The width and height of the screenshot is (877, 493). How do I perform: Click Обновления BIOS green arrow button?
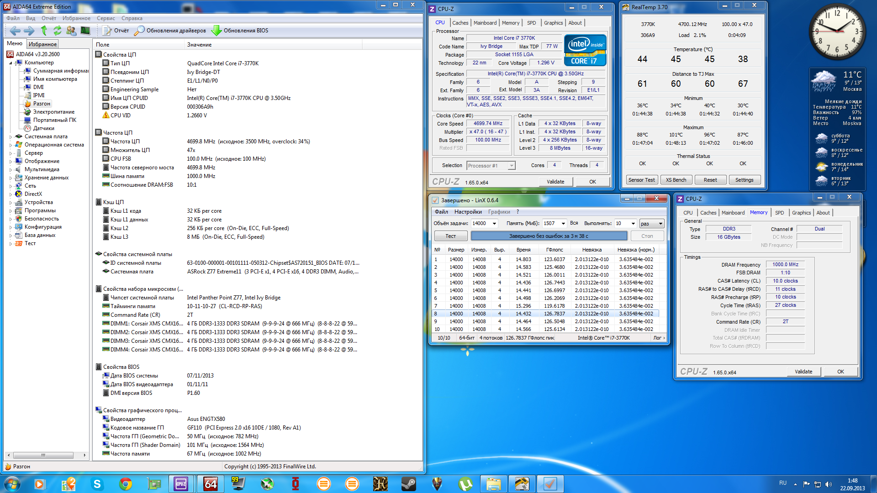(240, 31)
